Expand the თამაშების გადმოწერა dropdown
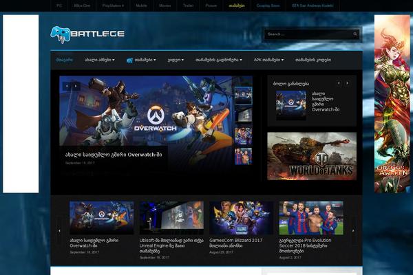413x275 pixels. point(219,60)
